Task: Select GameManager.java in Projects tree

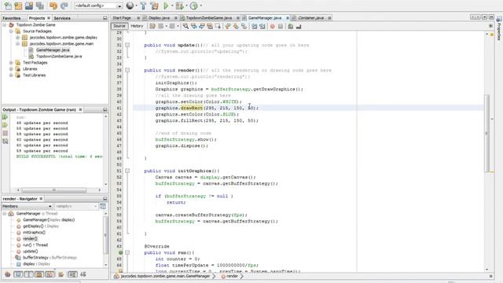Action: pyautogui.click(x=53, y=50)
